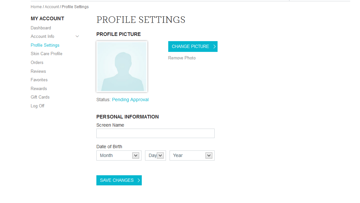Viewport: 360px width, 203px height.
Task: Open Skin Care Profile page
Action: click(46, 54)
